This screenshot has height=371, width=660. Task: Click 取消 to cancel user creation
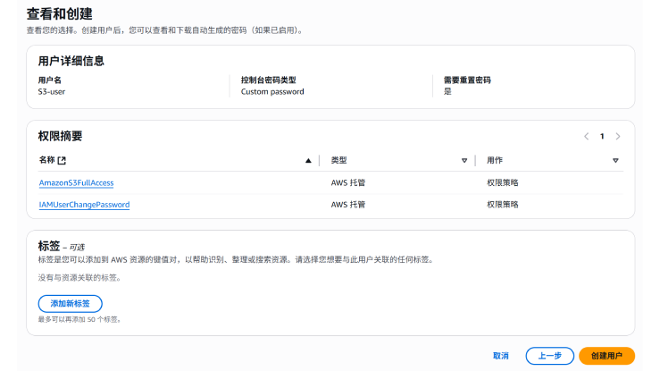[x=501, y=356]
